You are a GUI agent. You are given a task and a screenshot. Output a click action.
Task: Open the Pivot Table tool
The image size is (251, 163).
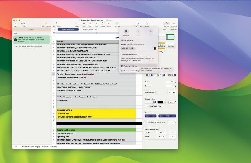pyautogui.click(x=56, y=24)
